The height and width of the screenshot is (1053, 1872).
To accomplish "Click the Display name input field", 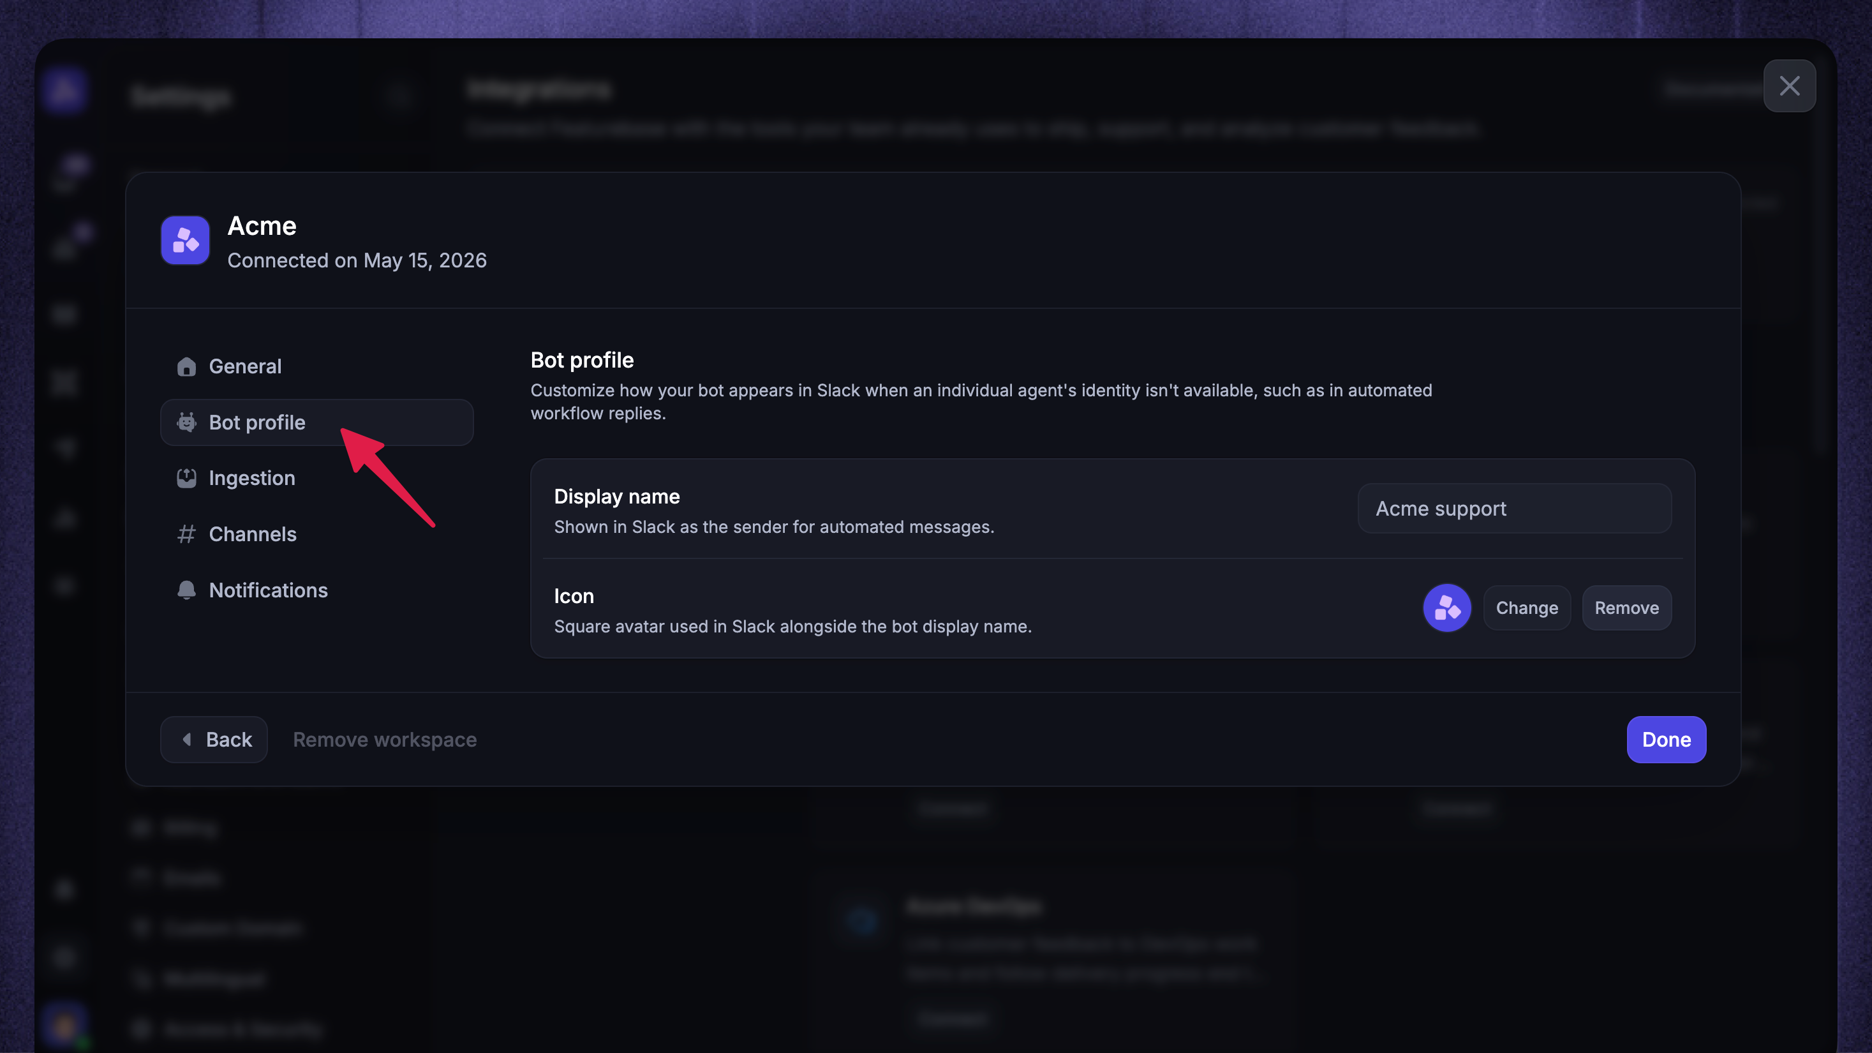I will click(x=1515, y=509).
